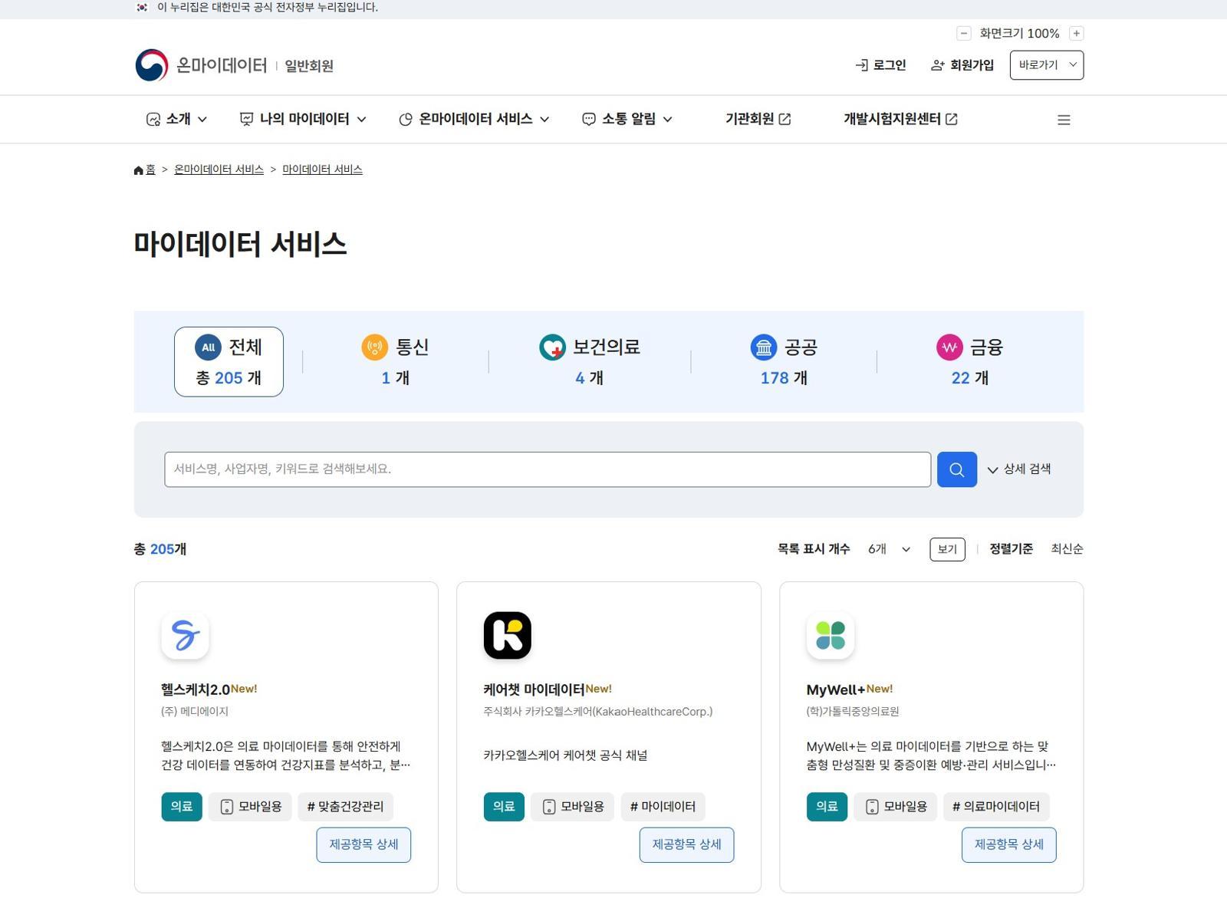The image size is (1227, 905).
Task: Click 온마이데이터 서비스 breadcrumb link
Action: tap(219, 169)
